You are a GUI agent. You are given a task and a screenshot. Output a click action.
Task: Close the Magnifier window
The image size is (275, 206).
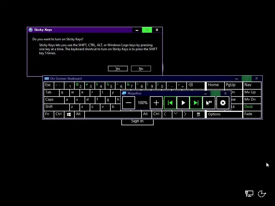225,93
